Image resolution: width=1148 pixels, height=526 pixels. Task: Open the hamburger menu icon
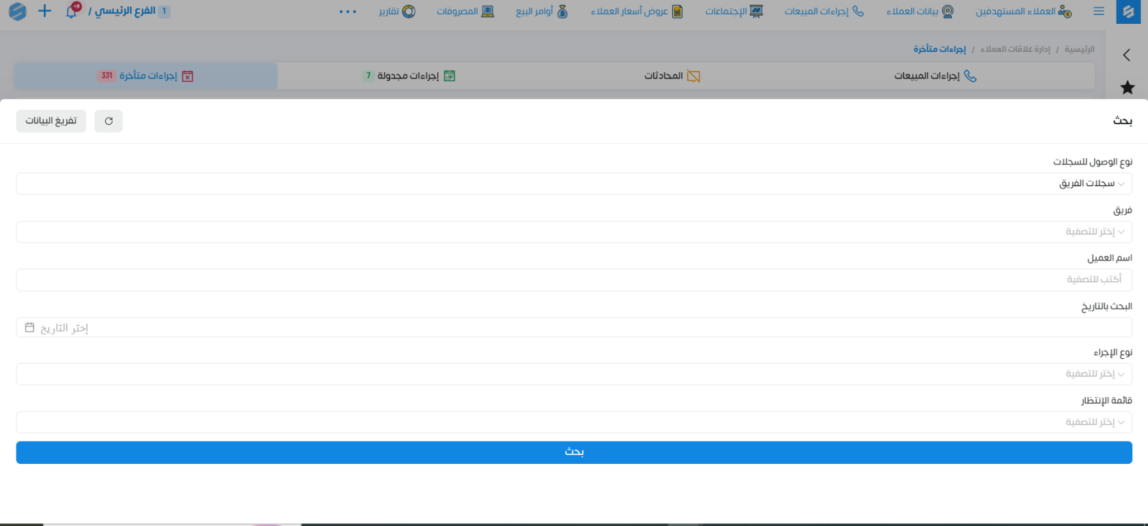tap(1099, 11)
